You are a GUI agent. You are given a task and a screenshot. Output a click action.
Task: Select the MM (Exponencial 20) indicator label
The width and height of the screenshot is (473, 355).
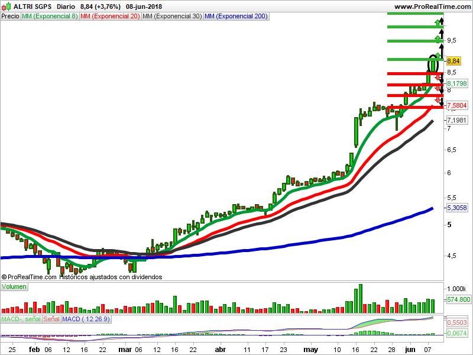click(110, 16)
